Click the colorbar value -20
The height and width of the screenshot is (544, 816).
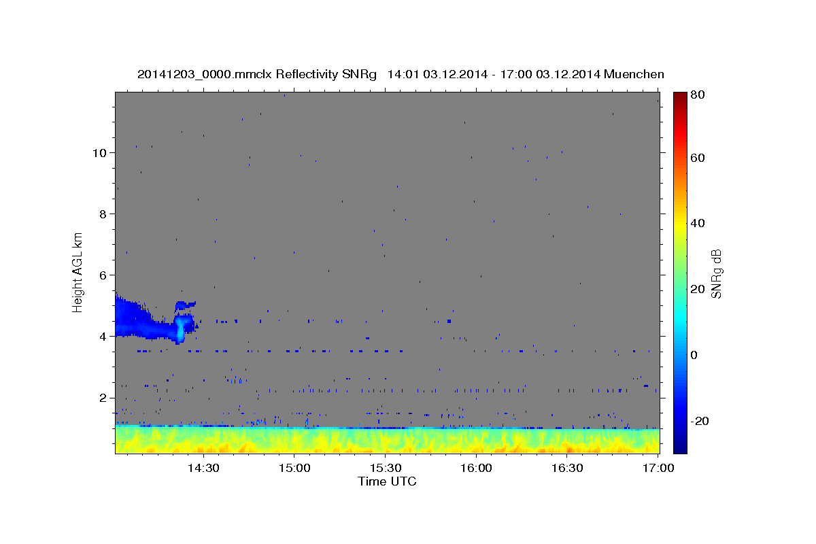coord(699,421)
